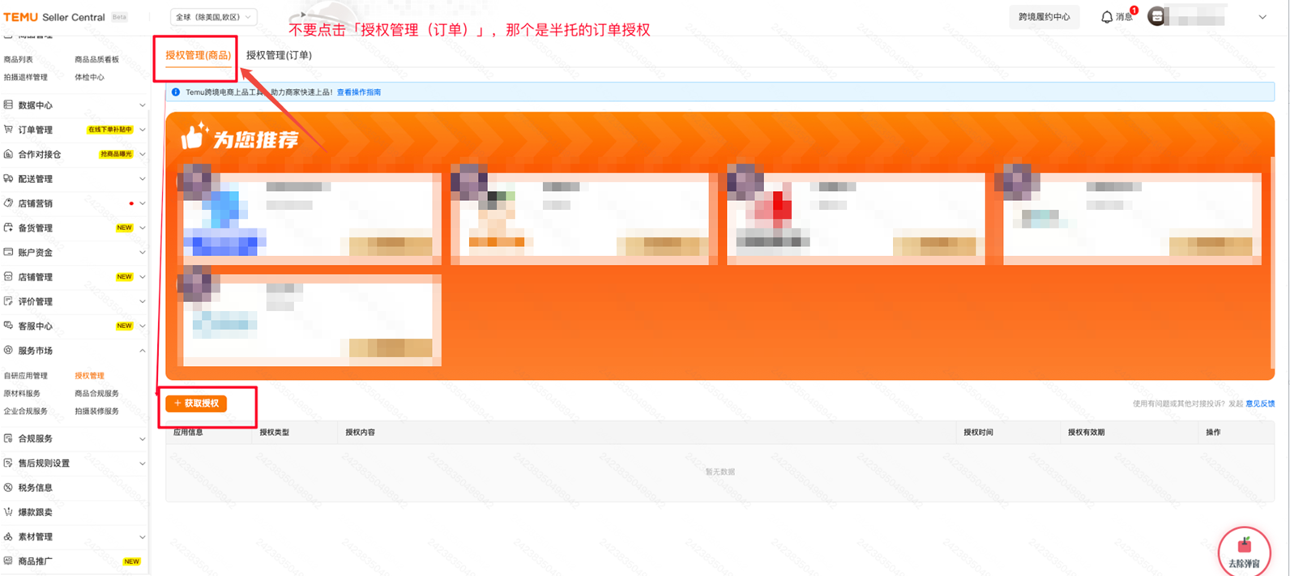Select 授权管理 in the sidebar submenu

pos(89,376)
